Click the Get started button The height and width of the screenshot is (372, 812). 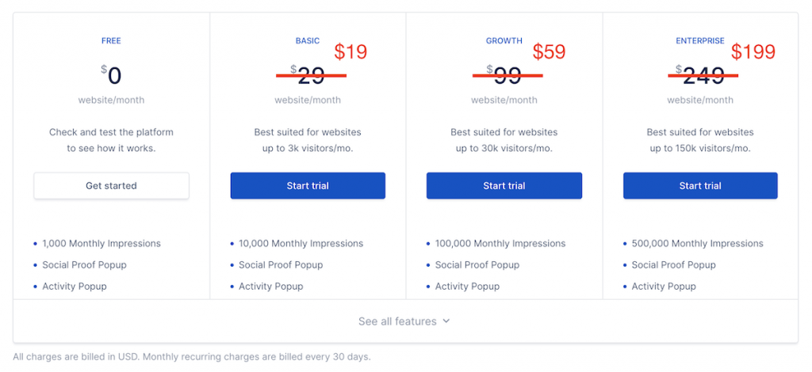point(111,185)
